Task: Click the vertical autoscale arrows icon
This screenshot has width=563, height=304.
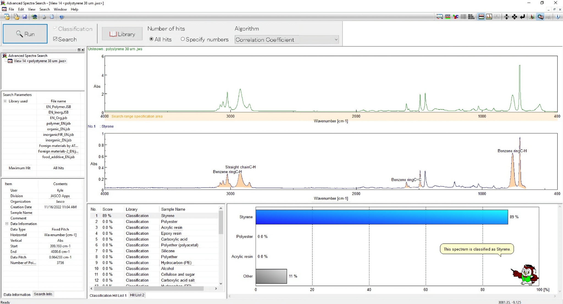Action: [x=506, y=17]
